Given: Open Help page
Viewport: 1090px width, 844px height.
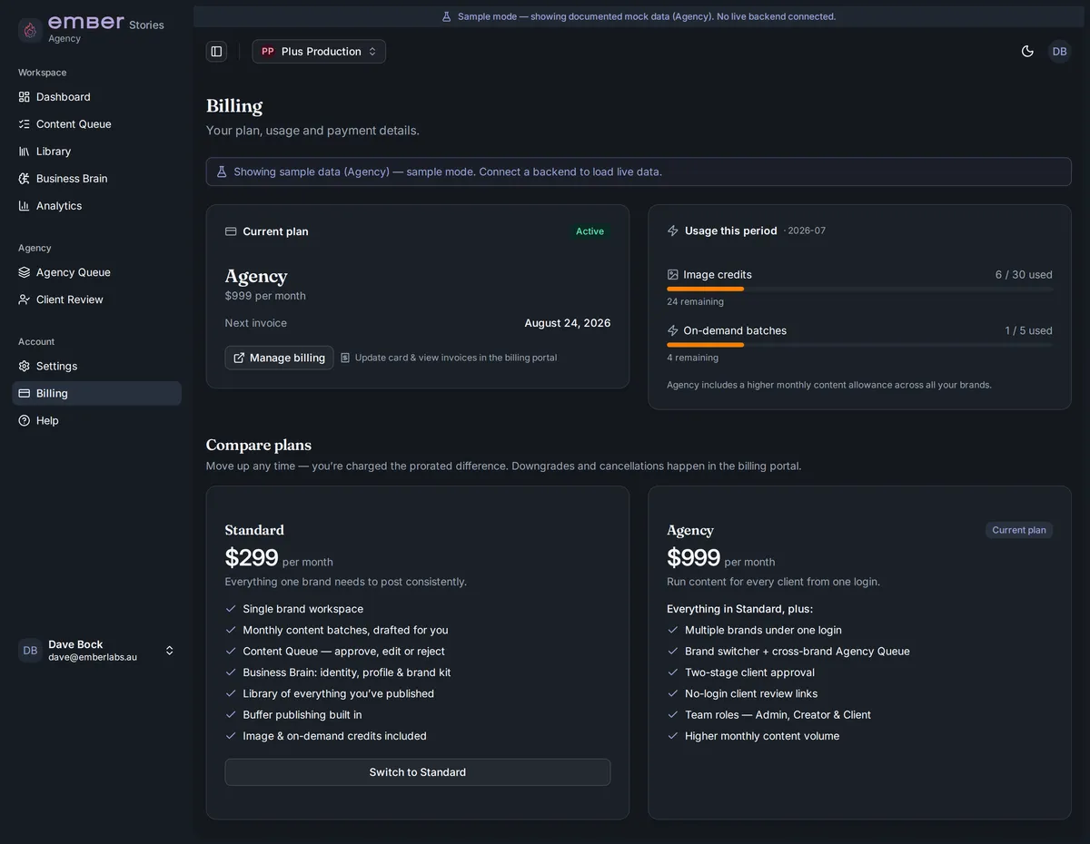Looking at the screenshot, I should tap(96, 420).
